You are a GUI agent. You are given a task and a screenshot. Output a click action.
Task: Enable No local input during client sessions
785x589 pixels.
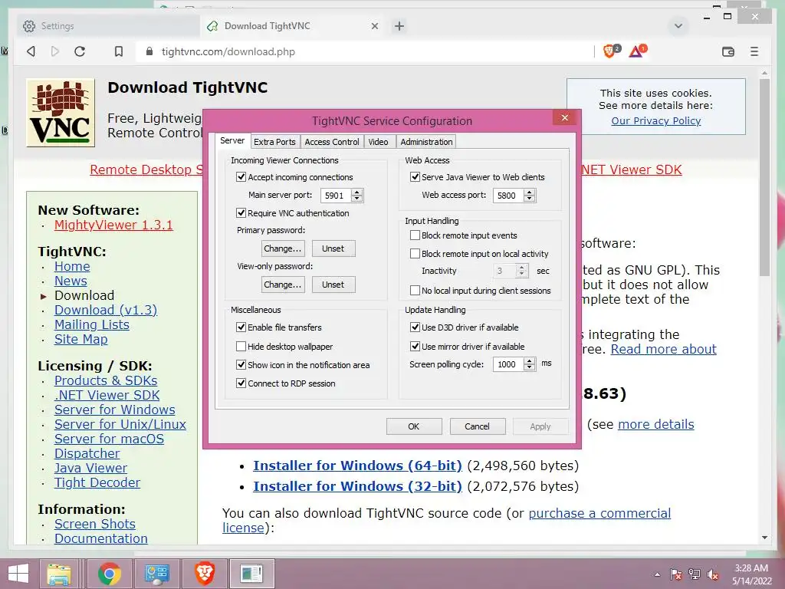415,291
